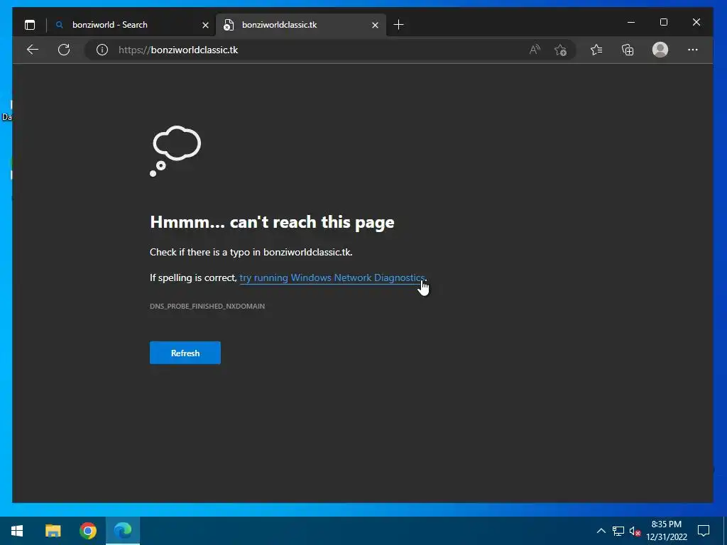Go back to previous page

click(x=33, y=50)
